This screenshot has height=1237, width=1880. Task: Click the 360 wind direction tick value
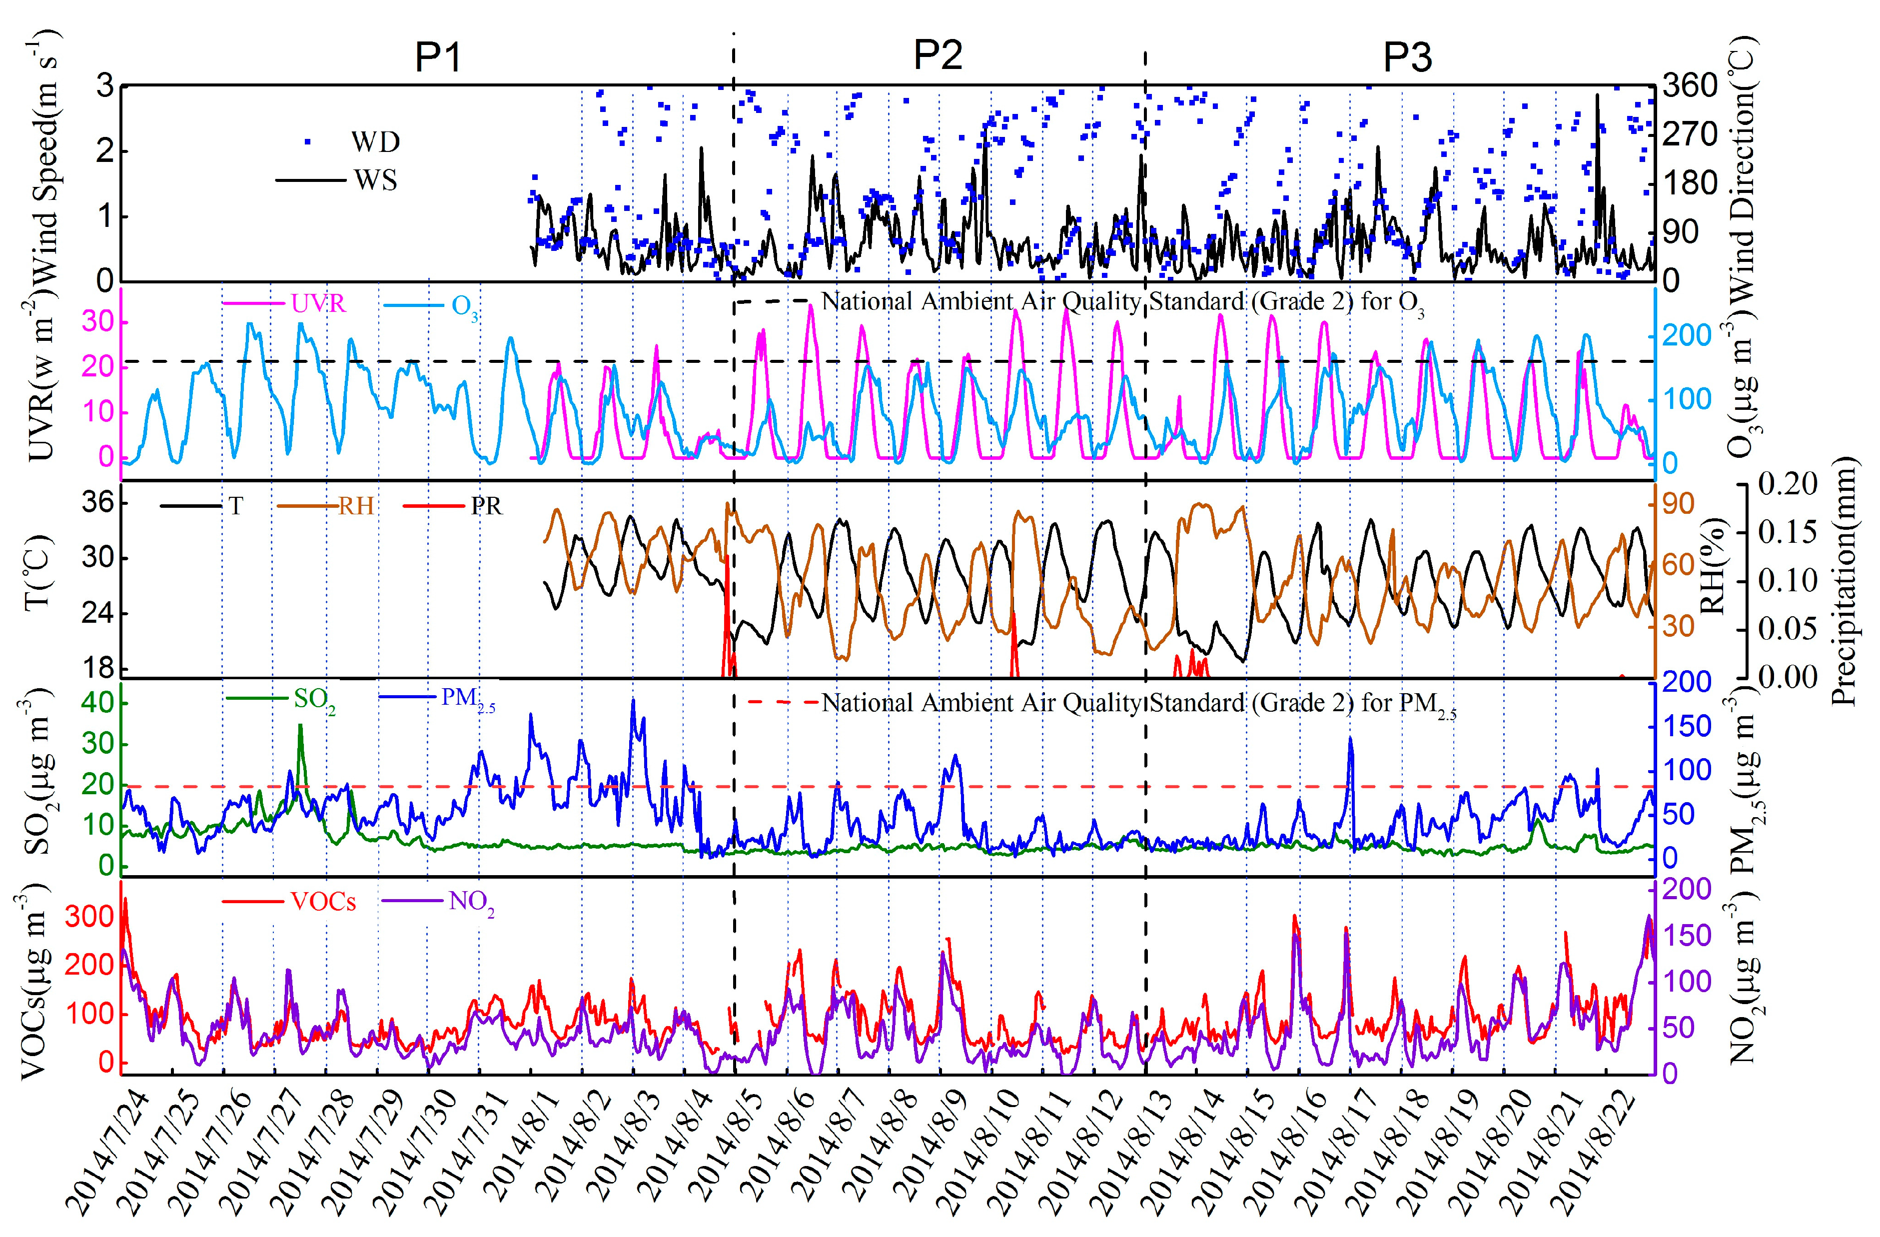coord(1691,84)
